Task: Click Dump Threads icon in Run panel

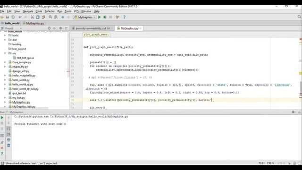Action: (2, 136)
